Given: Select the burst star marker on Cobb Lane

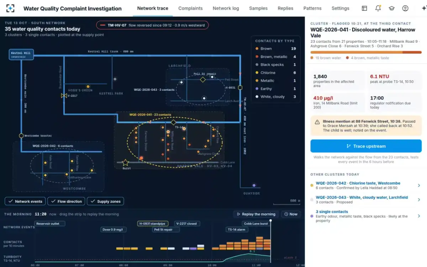Looking at the screenshot, I should (125, 163).
